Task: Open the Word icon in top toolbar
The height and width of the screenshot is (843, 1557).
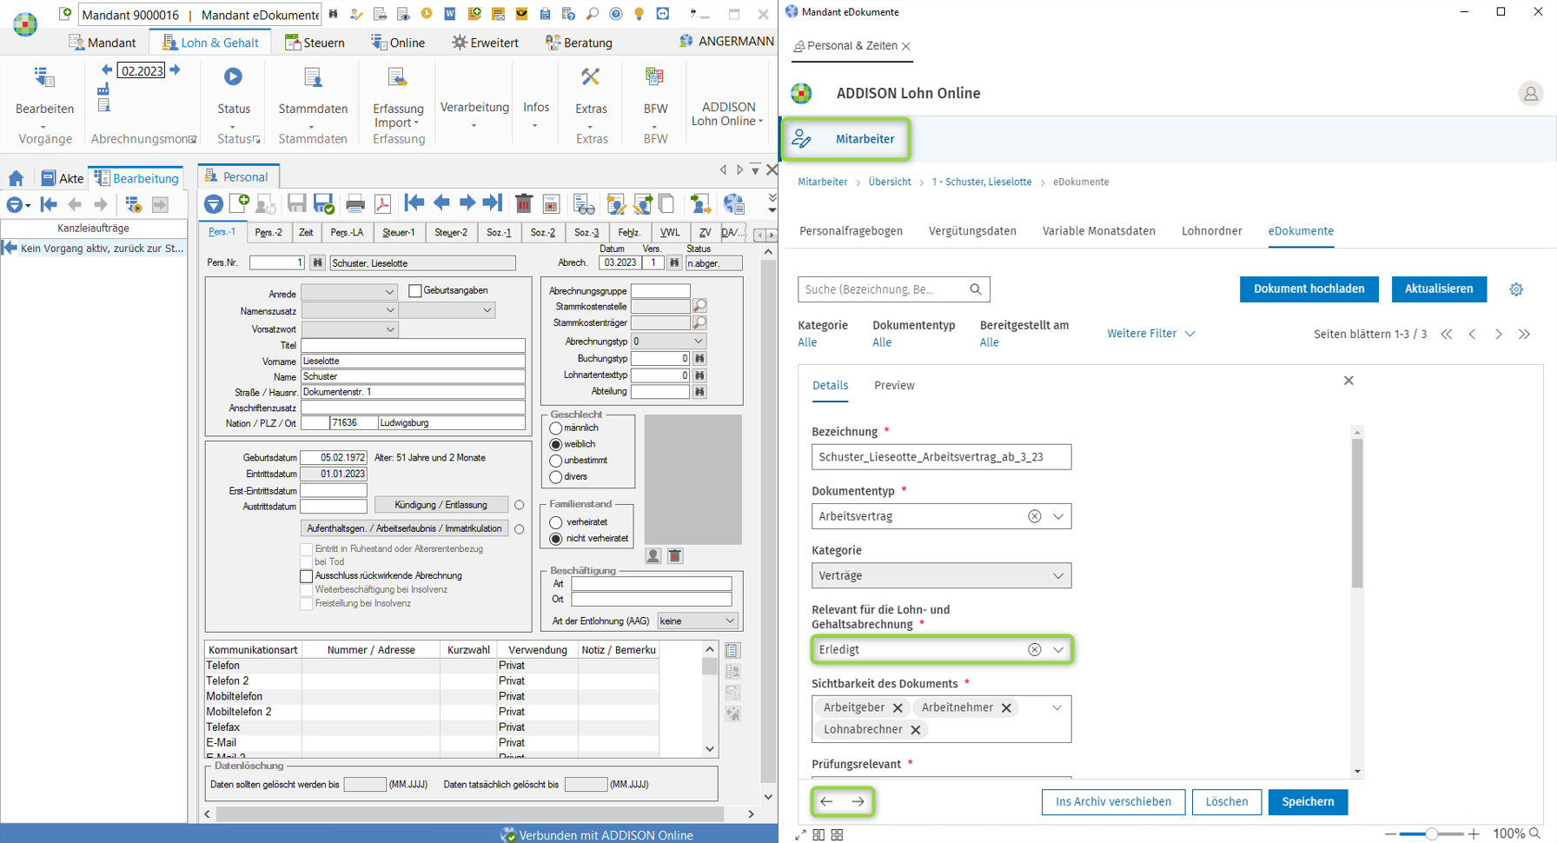Action: (x=450, y=14)
